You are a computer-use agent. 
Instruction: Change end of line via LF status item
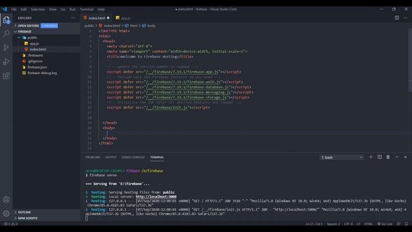point(358,224)
